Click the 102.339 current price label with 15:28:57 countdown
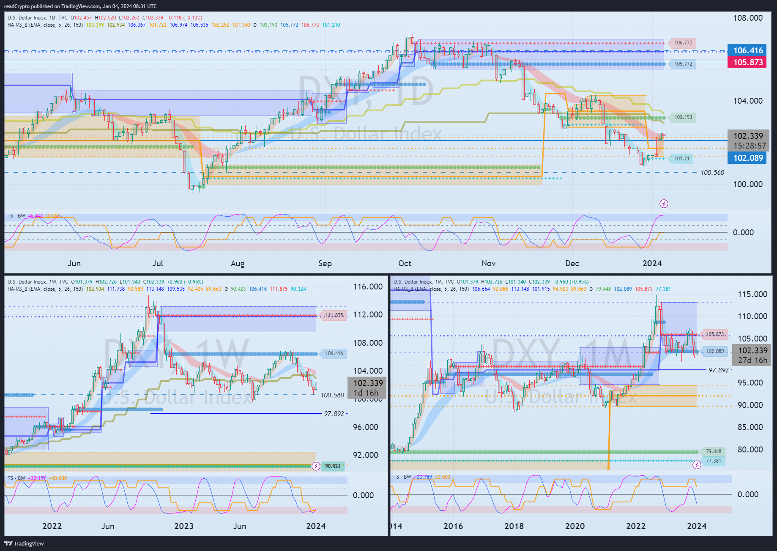Viewport: 777px width, 551px height. (x=749, y=141)
